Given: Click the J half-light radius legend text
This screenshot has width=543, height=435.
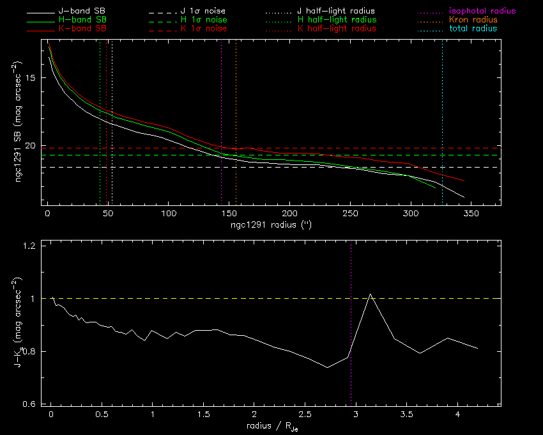Looking at the screenshot, I should (x=337, y=12).
